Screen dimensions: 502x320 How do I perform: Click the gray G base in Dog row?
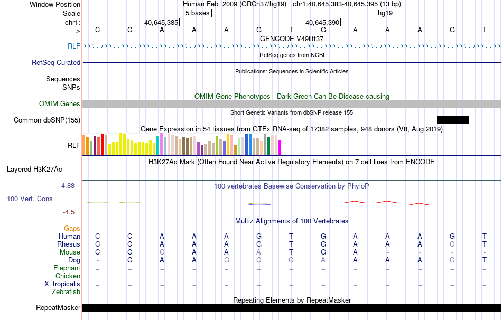(x=226, y=260)
